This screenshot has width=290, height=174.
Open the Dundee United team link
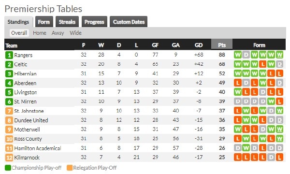pos(31,120)
